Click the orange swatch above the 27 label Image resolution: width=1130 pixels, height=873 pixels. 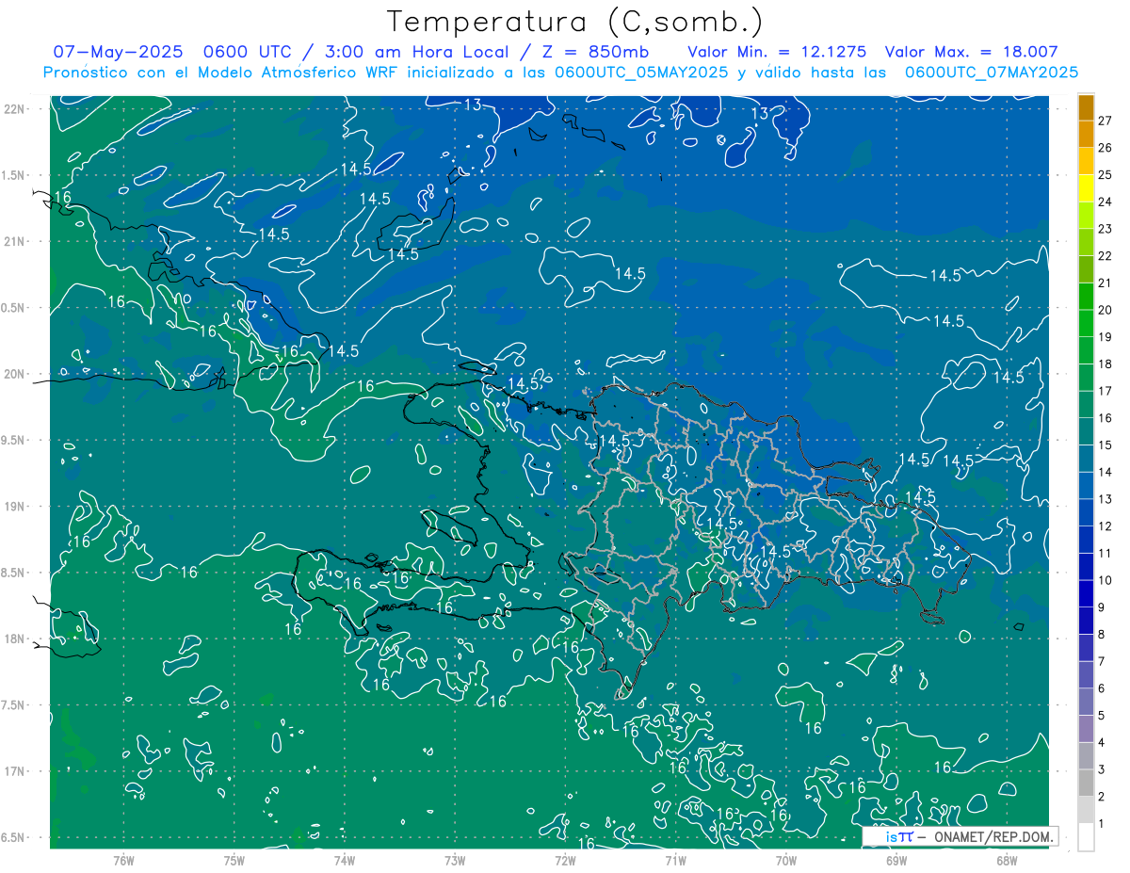click(1087, 107)
